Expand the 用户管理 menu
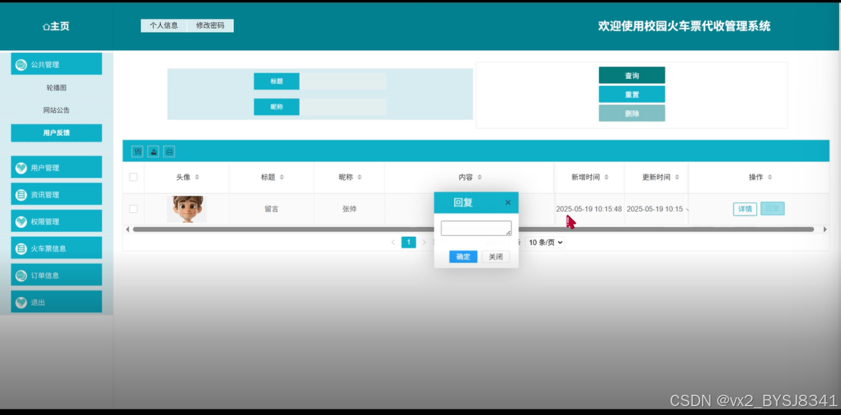841x415 pixels. tap(56, 167)
